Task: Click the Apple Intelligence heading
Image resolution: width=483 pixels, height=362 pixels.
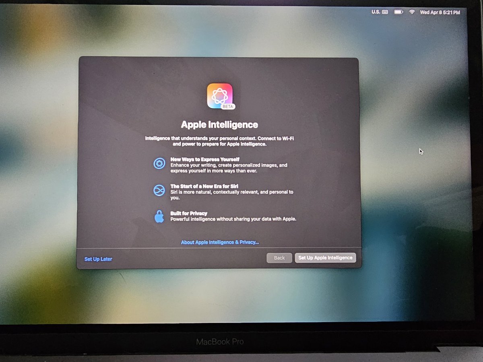Action: click(219, 124)
